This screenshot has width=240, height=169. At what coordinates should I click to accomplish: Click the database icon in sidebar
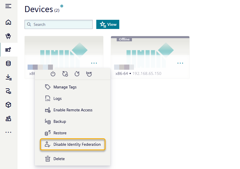(8, 64)
